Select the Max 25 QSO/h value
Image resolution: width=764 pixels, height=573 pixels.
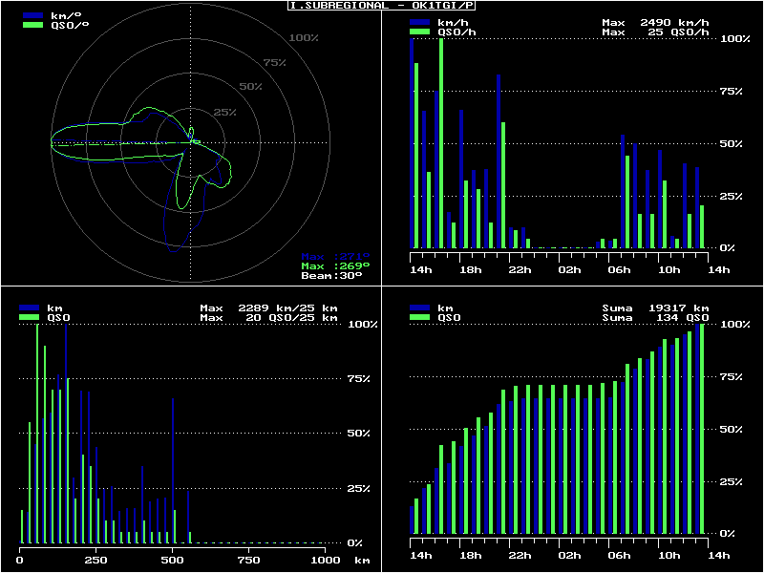click(655, 32)
